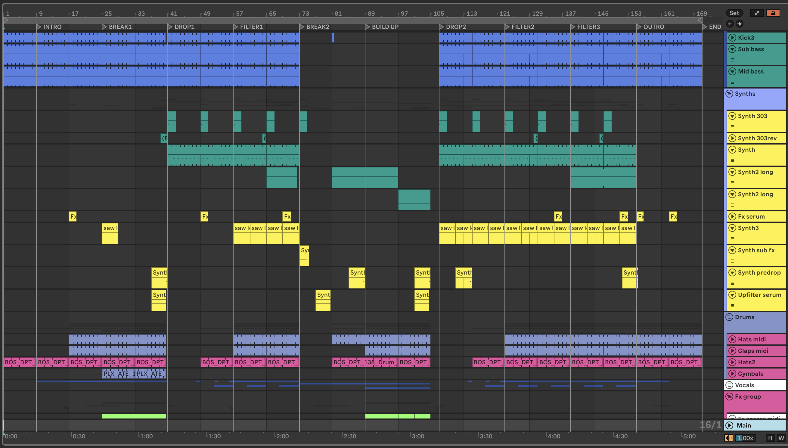Click bar 81 in the beat ruler
Screen dimensions: 788x448
(x=338, y=14)
